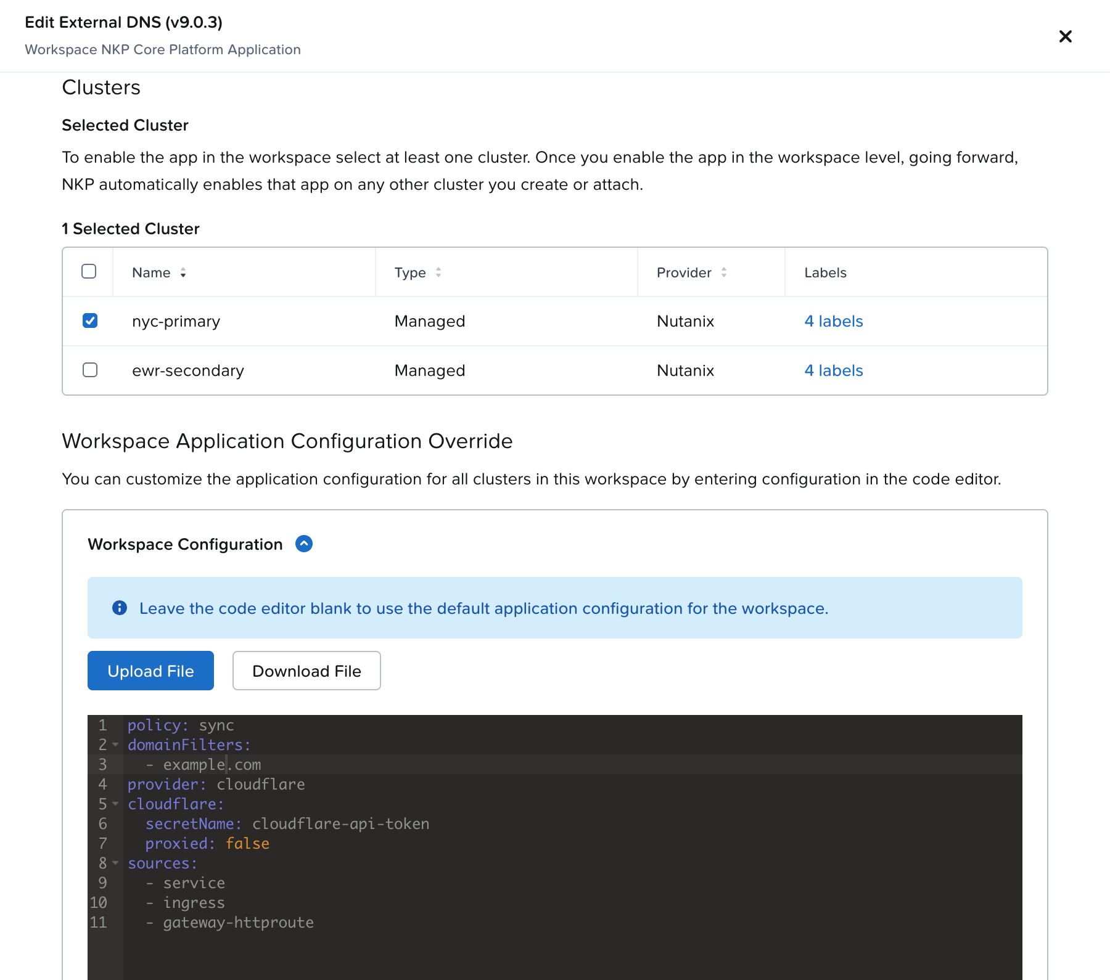Viewport: 1110px width, 980px height.
Task: Place cursor on '- example.com' line
Action: point(203,764)
